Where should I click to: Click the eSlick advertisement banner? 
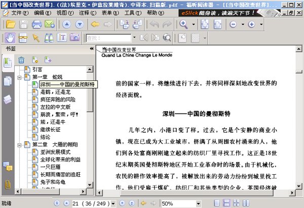point(230,13)
